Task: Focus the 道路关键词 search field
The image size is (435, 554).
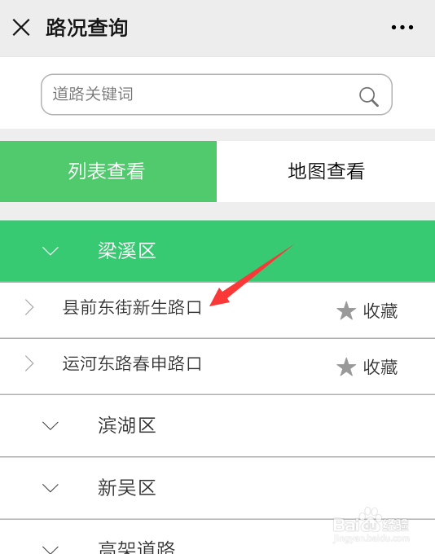Action: (x=217, y=95)
